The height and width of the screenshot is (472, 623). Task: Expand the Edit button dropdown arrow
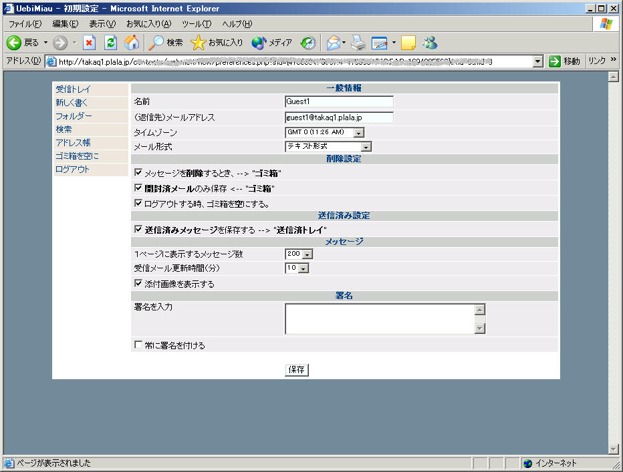tap(394, 43)
